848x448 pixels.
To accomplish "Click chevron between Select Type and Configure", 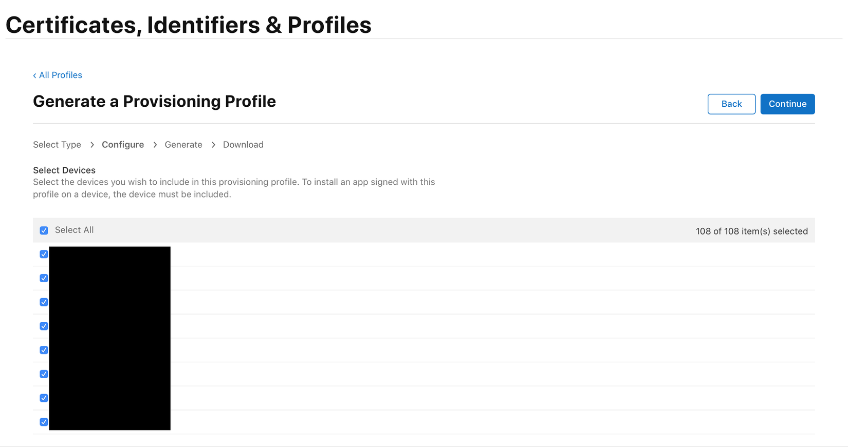I will pyautogui.click(x=92, y=145).
